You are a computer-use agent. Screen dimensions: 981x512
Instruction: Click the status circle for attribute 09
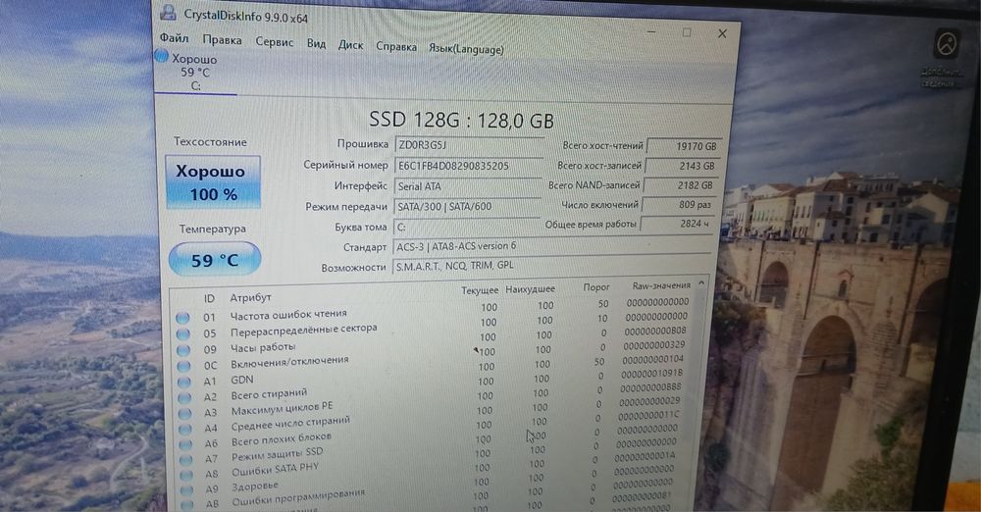[183, 350]
